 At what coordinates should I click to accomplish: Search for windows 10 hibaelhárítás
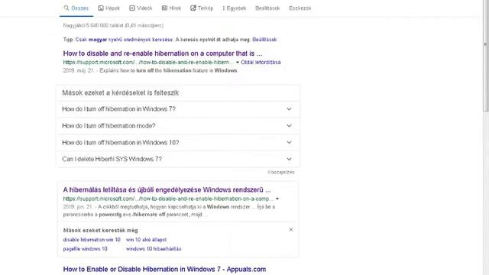[x=154, y=249]
